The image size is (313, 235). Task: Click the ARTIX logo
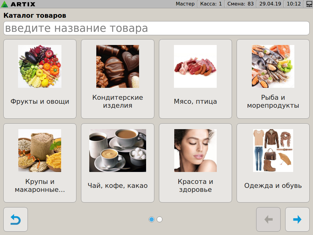click(x=18, y=4)
